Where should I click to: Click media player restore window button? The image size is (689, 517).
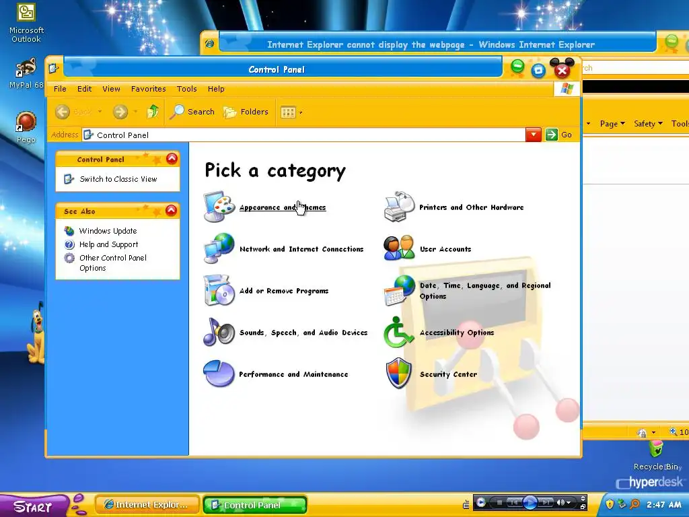coord(583,506)
